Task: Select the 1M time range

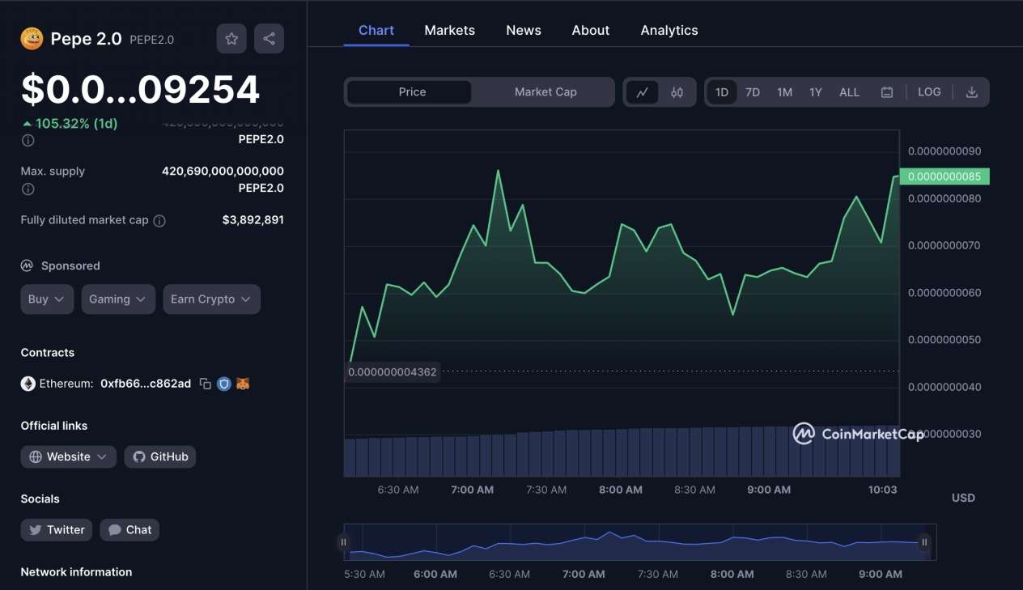Action: click(x=784, y=92)
